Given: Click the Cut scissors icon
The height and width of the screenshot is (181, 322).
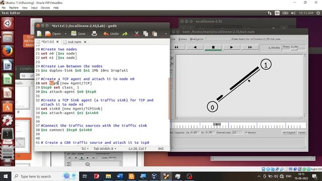Looking at the screenshot, I should [x=136, y=34].
